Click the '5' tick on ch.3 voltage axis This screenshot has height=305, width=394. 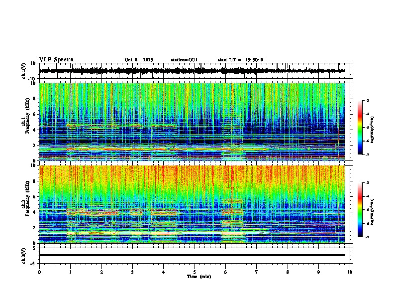34,248
